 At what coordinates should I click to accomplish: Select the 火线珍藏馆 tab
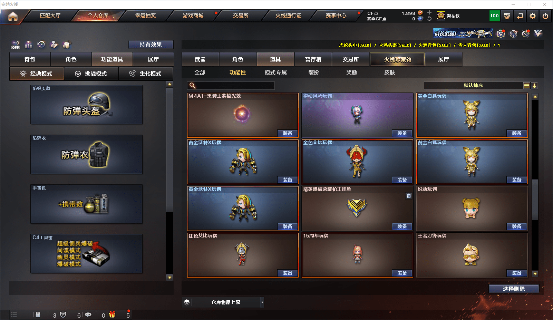tap(397, 59)
